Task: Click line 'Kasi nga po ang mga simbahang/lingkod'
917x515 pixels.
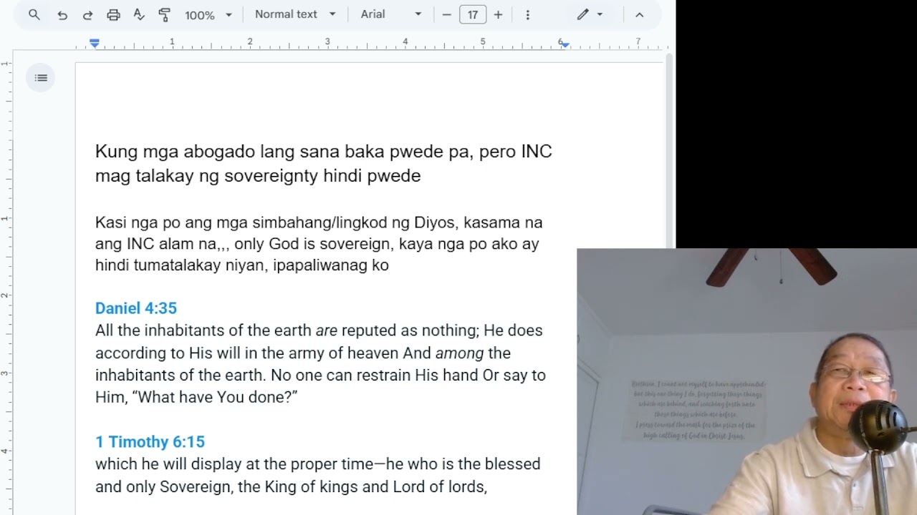Action: pyautogui.click(x=319, y=222)
